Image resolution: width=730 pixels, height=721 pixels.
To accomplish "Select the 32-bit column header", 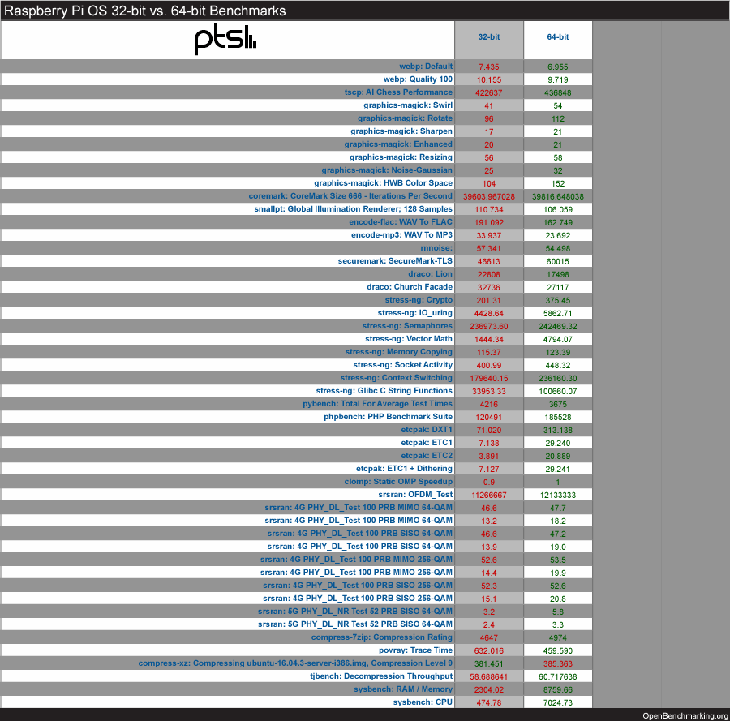I will (489, 37).
